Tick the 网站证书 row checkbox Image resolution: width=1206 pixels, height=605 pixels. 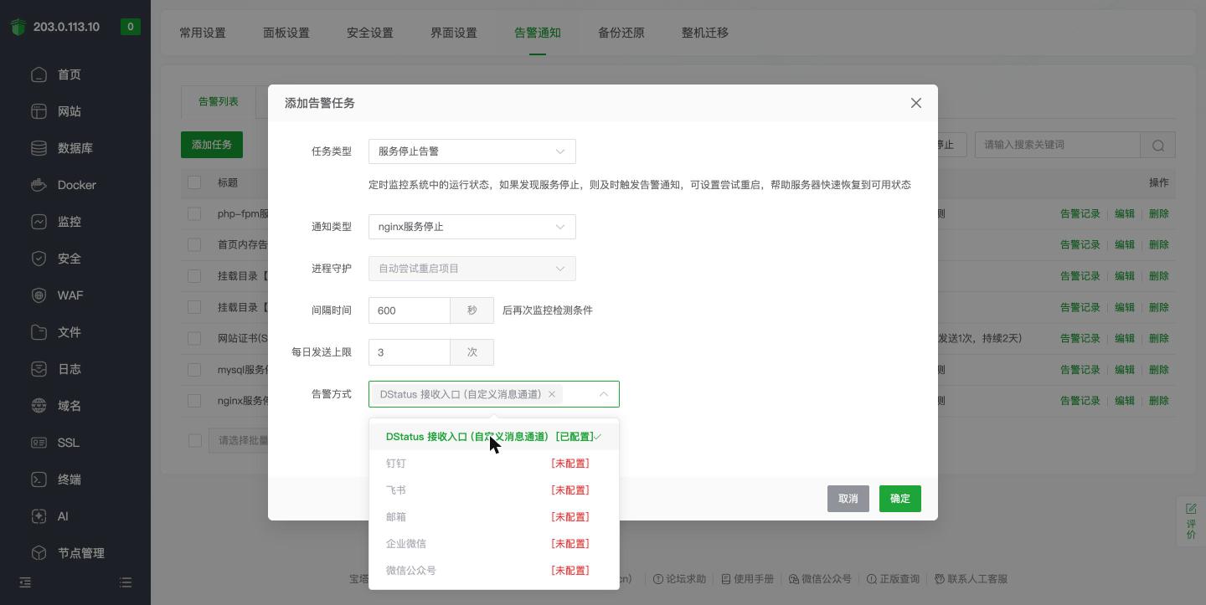[x=194, y=338]
